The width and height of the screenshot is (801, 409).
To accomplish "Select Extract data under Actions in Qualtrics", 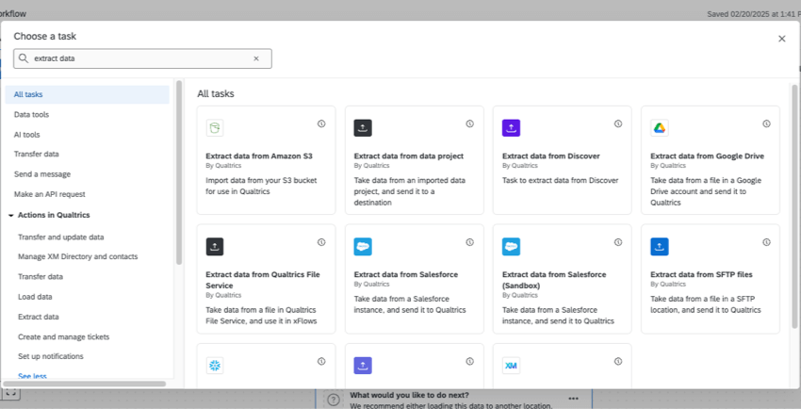I will (39, 317).
